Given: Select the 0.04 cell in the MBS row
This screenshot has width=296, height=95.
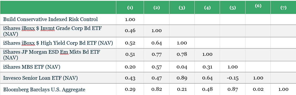Looking at the screenshot, I should [182, 67].
